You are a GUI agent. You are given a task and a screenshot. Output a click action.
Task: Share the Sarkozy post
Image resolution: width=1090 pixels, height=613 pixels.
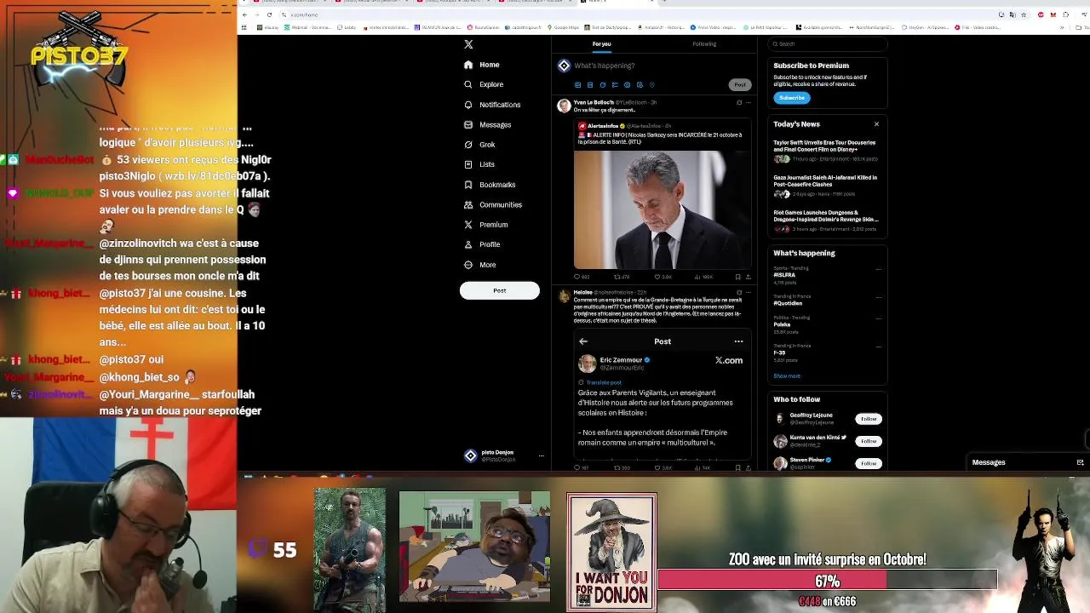(x=749, y=277)
